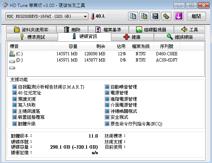Switch to the 刪除 tab

click(x=72, y=30)
